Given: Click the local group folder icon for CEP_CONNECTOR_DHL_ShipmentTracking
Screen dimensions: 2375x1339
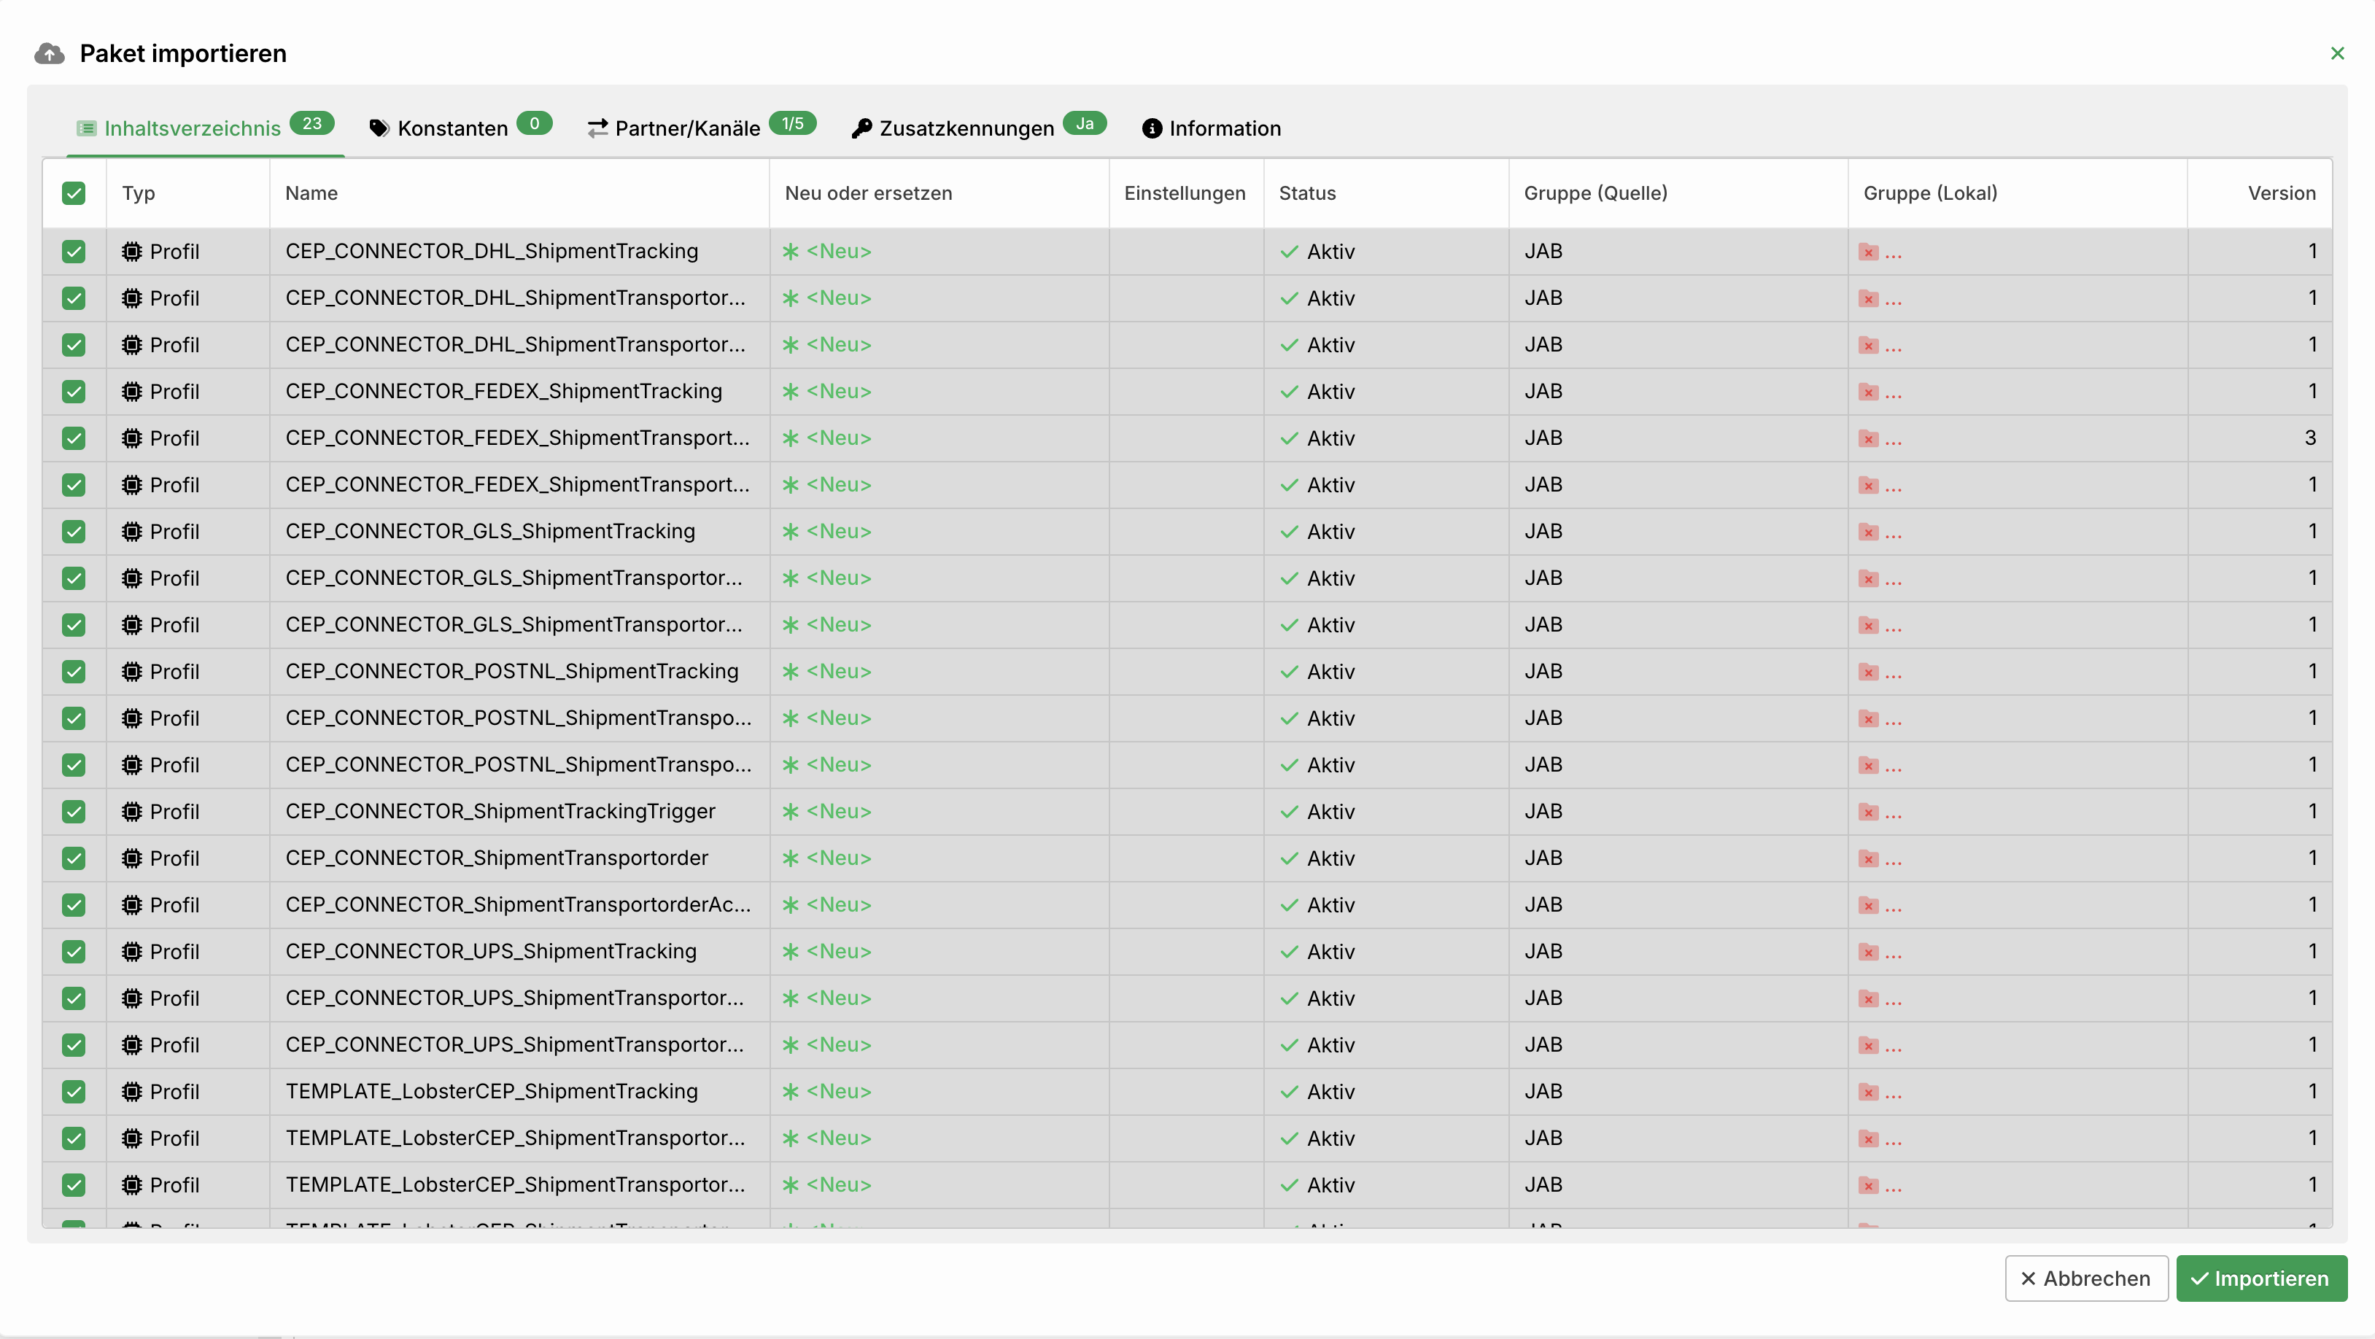Looking at the screenshot, I should coord(1869,252).
